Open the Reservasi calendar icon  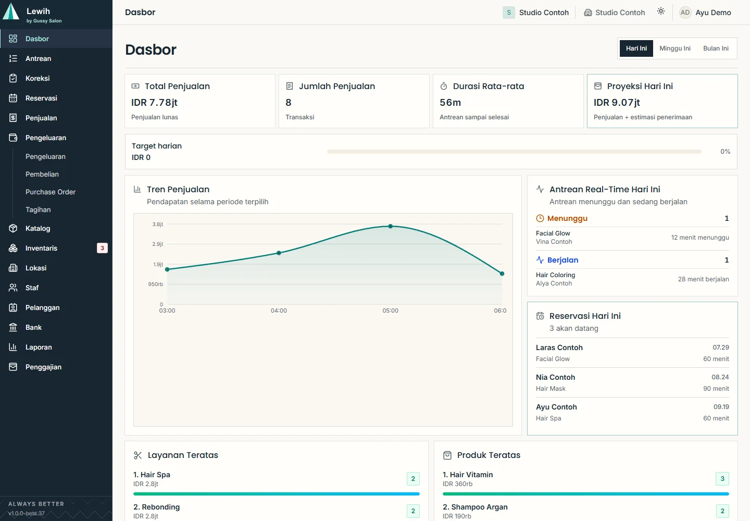click(13, 98)
